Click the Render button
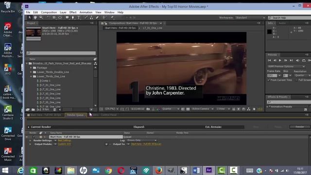 point(300,127)
